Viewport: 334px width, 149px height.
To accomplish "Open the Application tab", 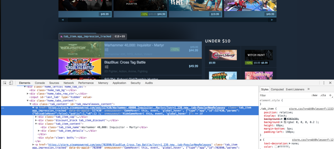I will pyautogui.click(x=119, y=83).
